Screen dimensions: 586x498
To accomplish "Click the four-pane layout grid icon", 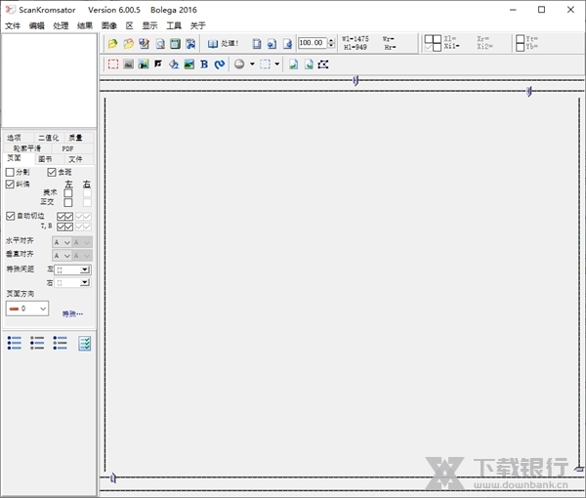I will pos(433,43).
